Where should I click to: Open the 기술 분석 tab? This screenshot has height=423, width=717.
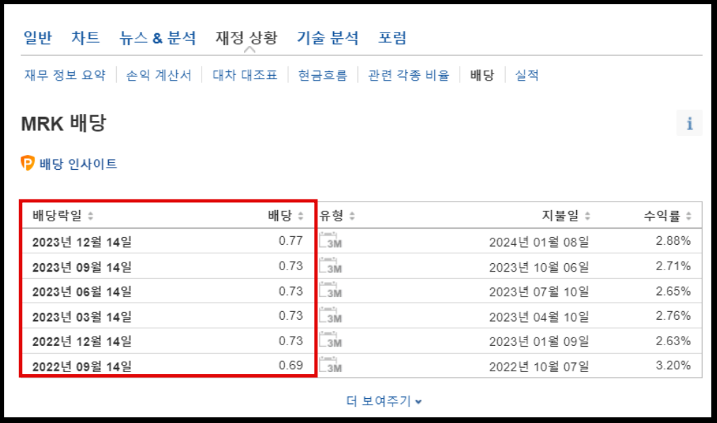coord(328,37)
